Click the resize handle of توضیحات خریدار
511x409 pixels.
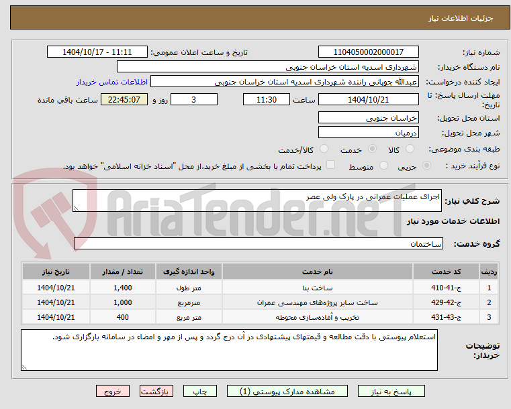click(x=24, y=367)
